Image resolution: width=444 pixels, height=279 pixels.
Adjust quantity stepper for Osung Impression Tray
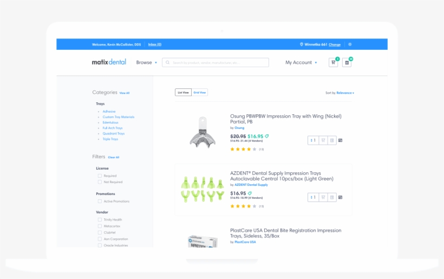pyautogui.click(x=313, y=140)
